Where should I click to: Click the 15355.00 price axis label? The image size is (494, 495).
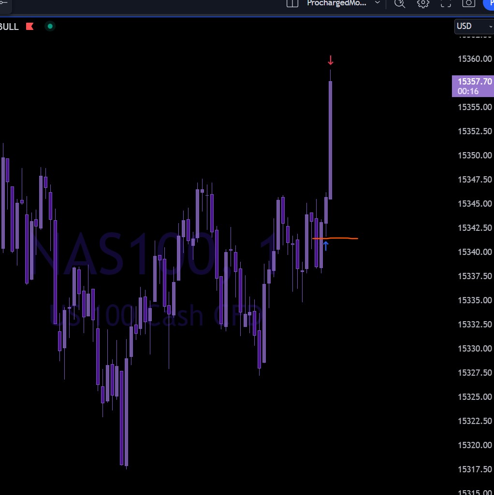(x=474, y=107)
